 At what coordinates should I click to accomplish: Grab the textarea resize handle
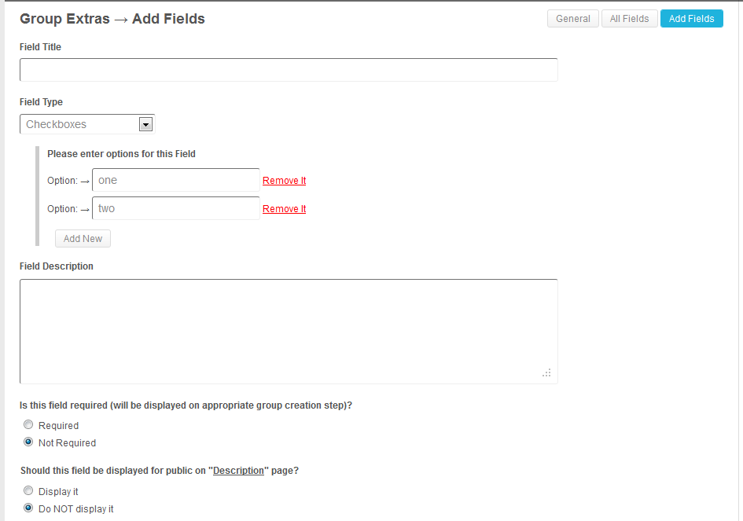546,373
